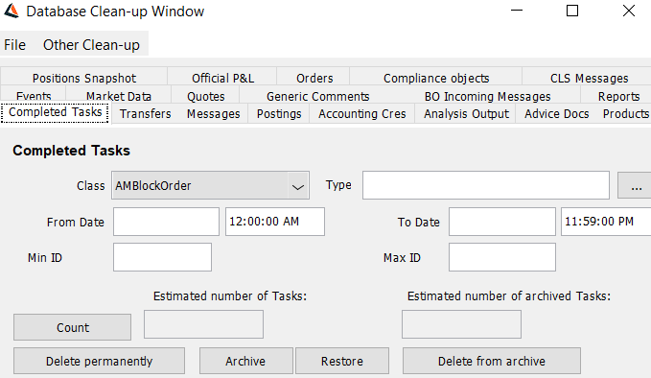
Task: Click the To Date time field
Action: click(606, 222)
